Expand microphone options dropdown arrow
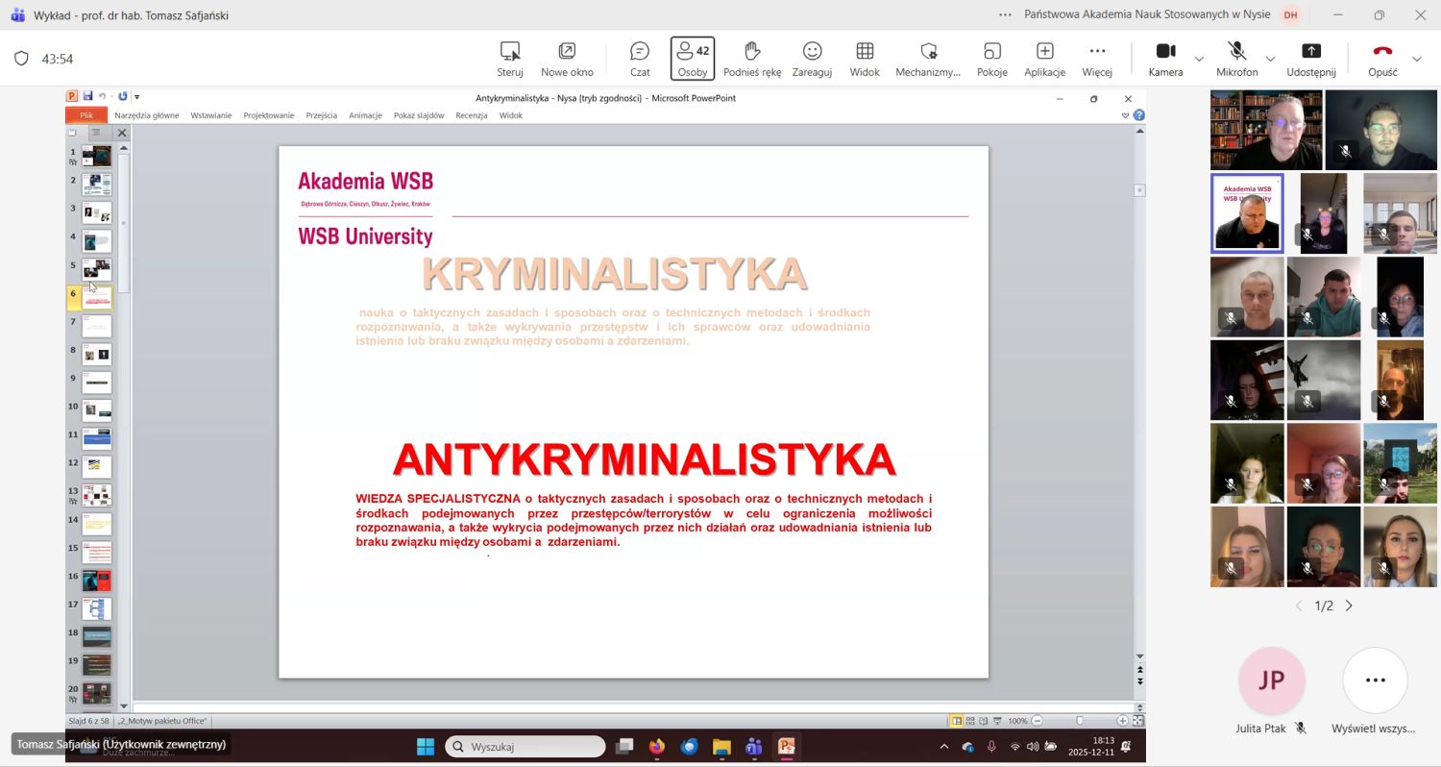 click(x=1270, y=60)
